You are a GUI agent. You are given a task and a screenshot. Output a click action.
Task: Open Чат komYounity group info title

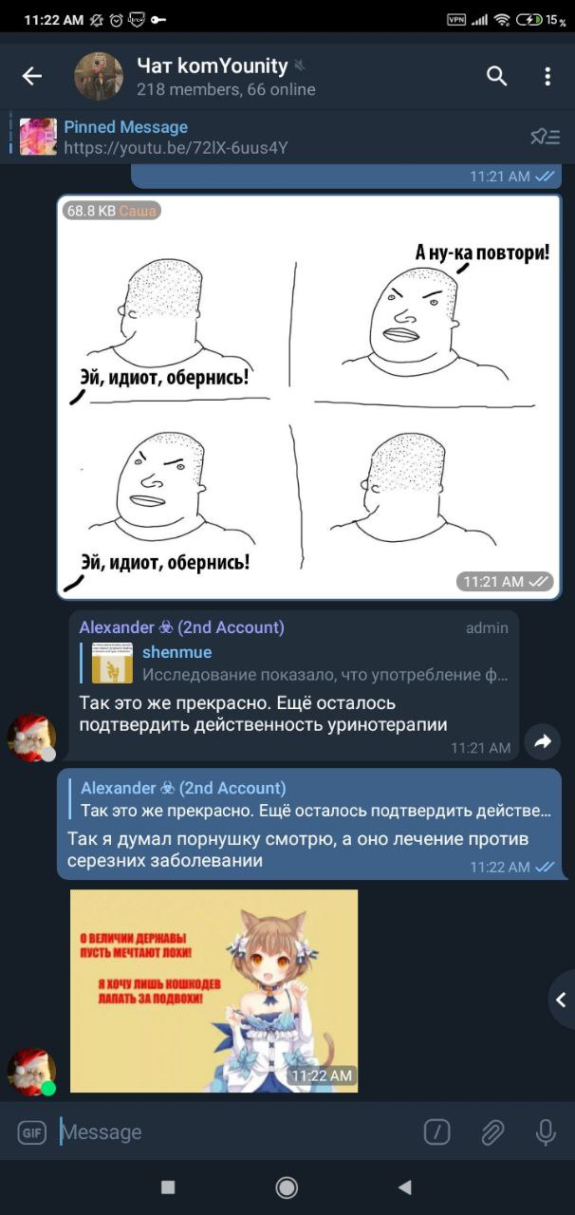tap(213, 65)
